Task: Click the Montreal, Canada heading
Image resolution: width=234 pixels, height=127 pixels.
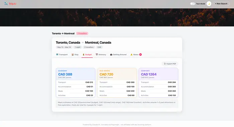Action: (x=98, y=43)
